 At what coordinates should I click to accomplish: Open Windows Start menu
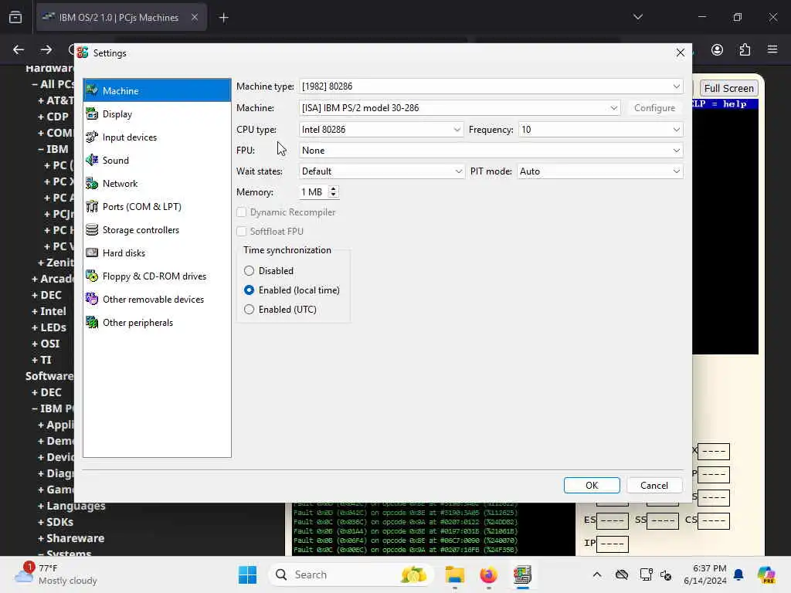click(x=247, y=574)
